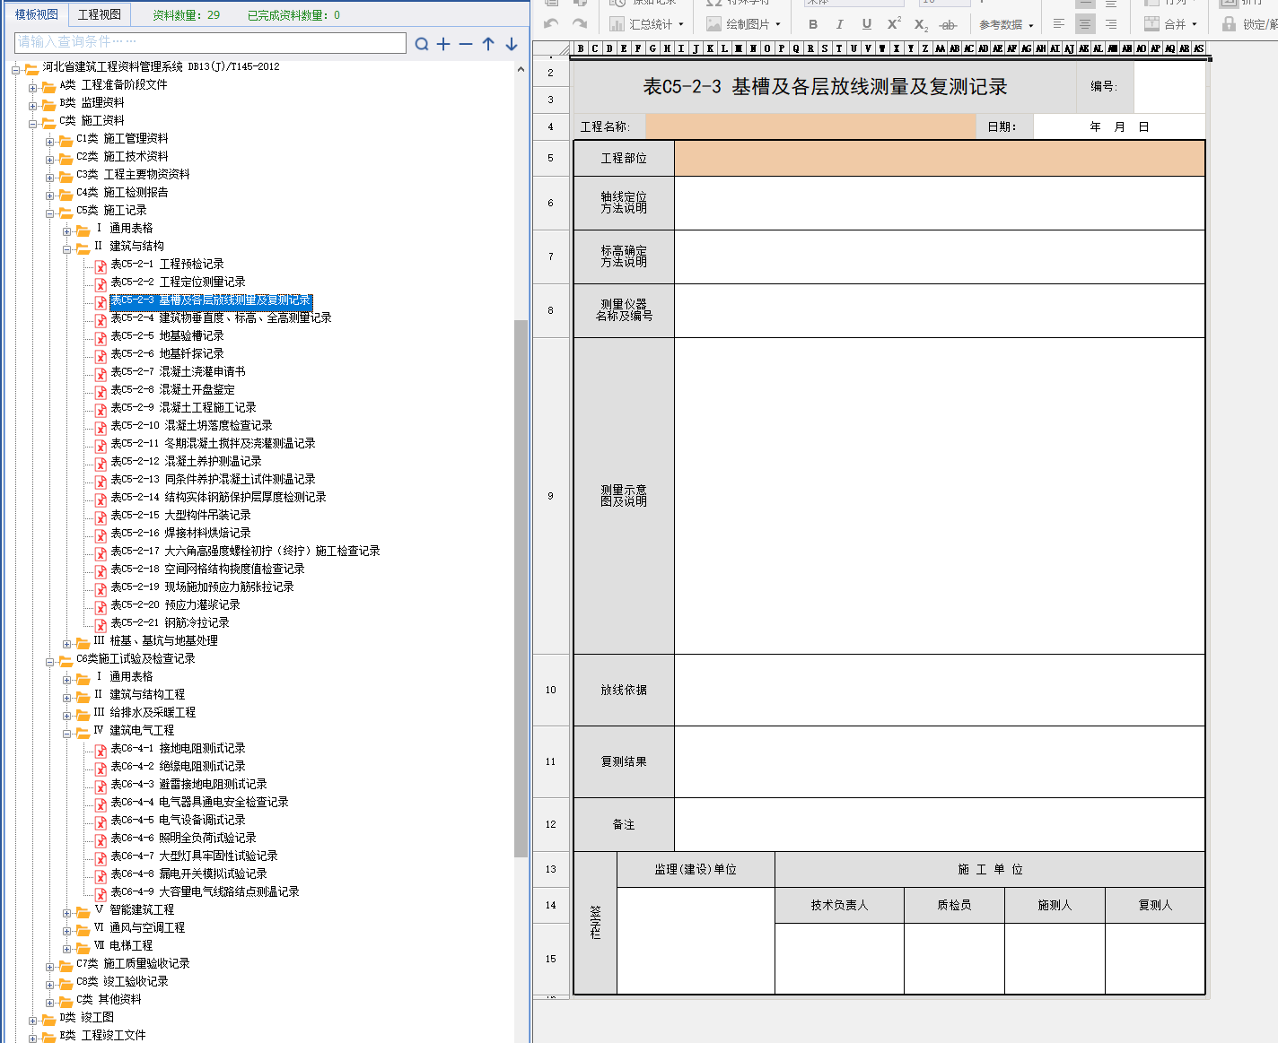Click the file icon of 表C5-2-10 混凝土坍落度检查记录
This screenshot has width=1278, height=1043.
[x=101, y=429]
